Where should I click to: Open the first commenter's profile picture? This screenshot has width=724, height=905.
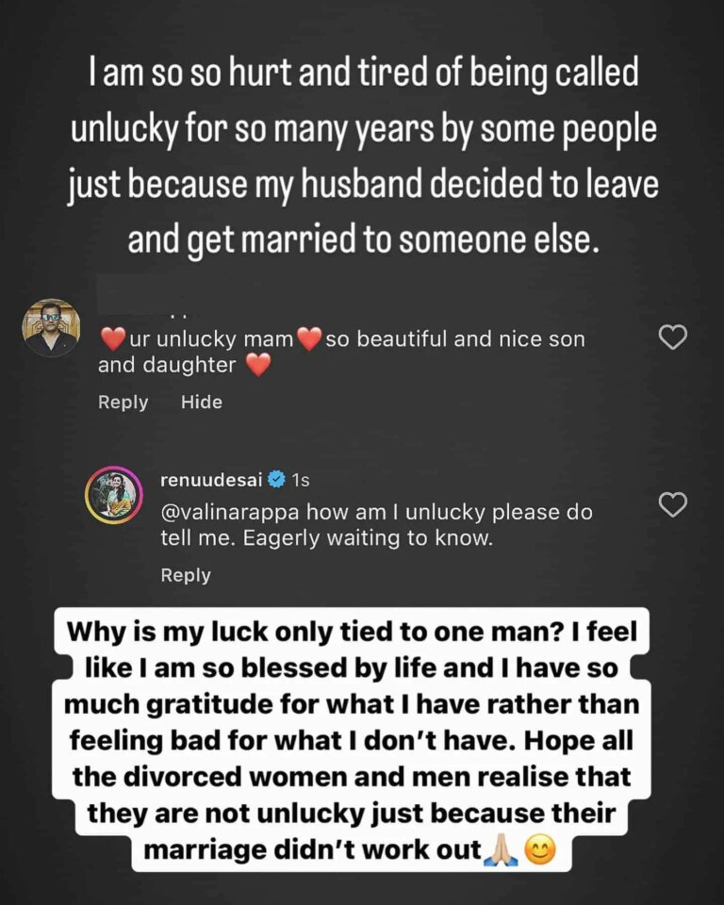(51, 327)
